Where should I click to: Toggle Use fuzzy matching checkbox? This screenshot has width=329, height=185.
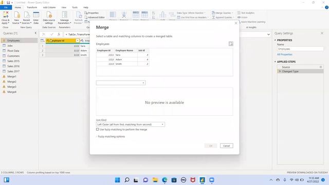pos(97,129)
